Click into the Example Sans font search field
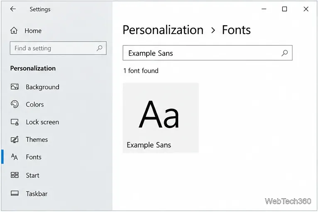 208,53
